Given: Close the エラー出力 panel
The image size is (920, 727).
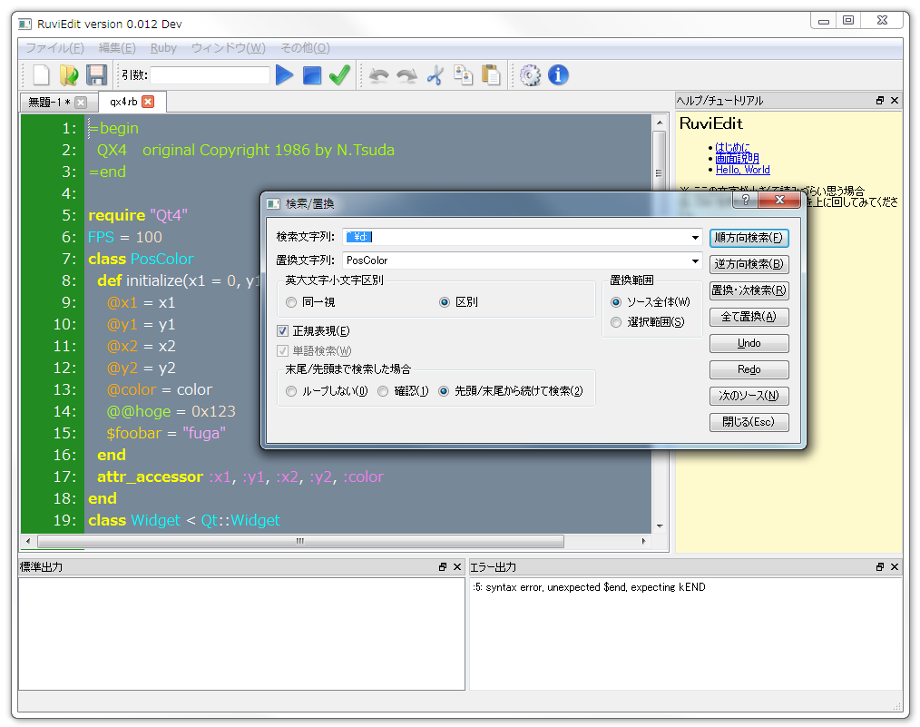Looking at the screenshot, I should [895, 567].
